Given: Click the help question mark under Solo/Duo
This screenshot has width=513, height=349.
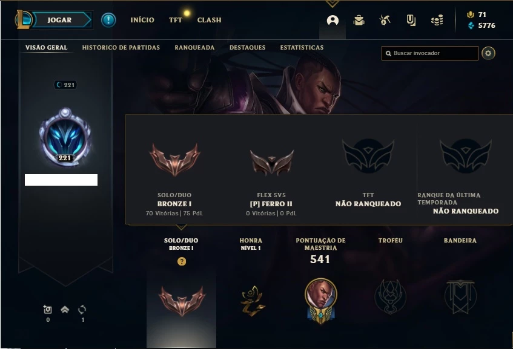Looking at the screenshot, I should [182, 261].
